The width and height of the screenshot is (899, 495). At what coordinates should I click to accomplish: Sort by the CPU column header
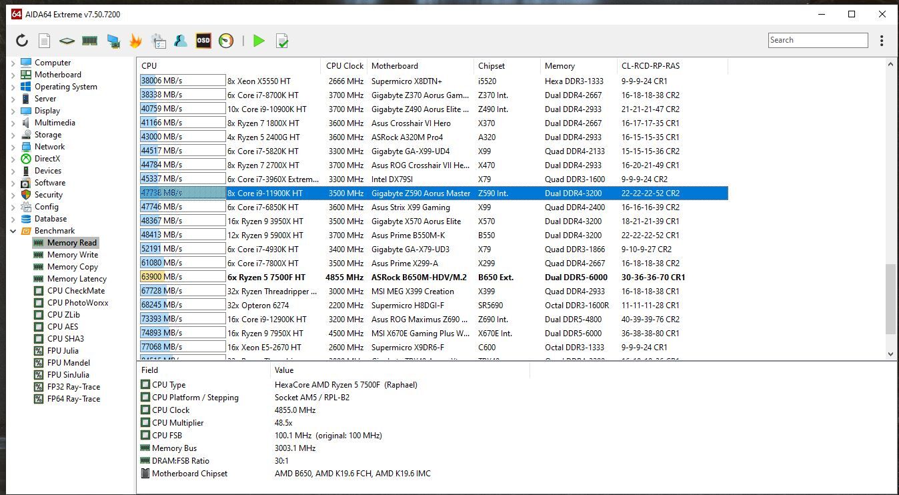point(229,66)
